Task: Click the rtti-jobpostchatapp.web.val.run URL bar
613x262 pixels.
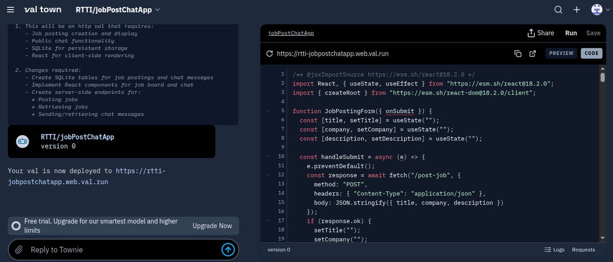Action: click(x=332, y=54)
